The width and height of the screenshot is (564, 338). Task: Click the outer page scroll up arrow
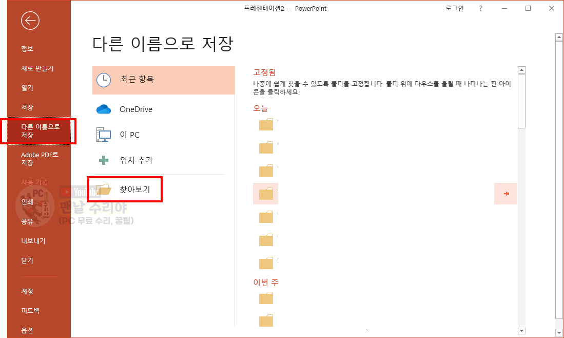(559, 36)
